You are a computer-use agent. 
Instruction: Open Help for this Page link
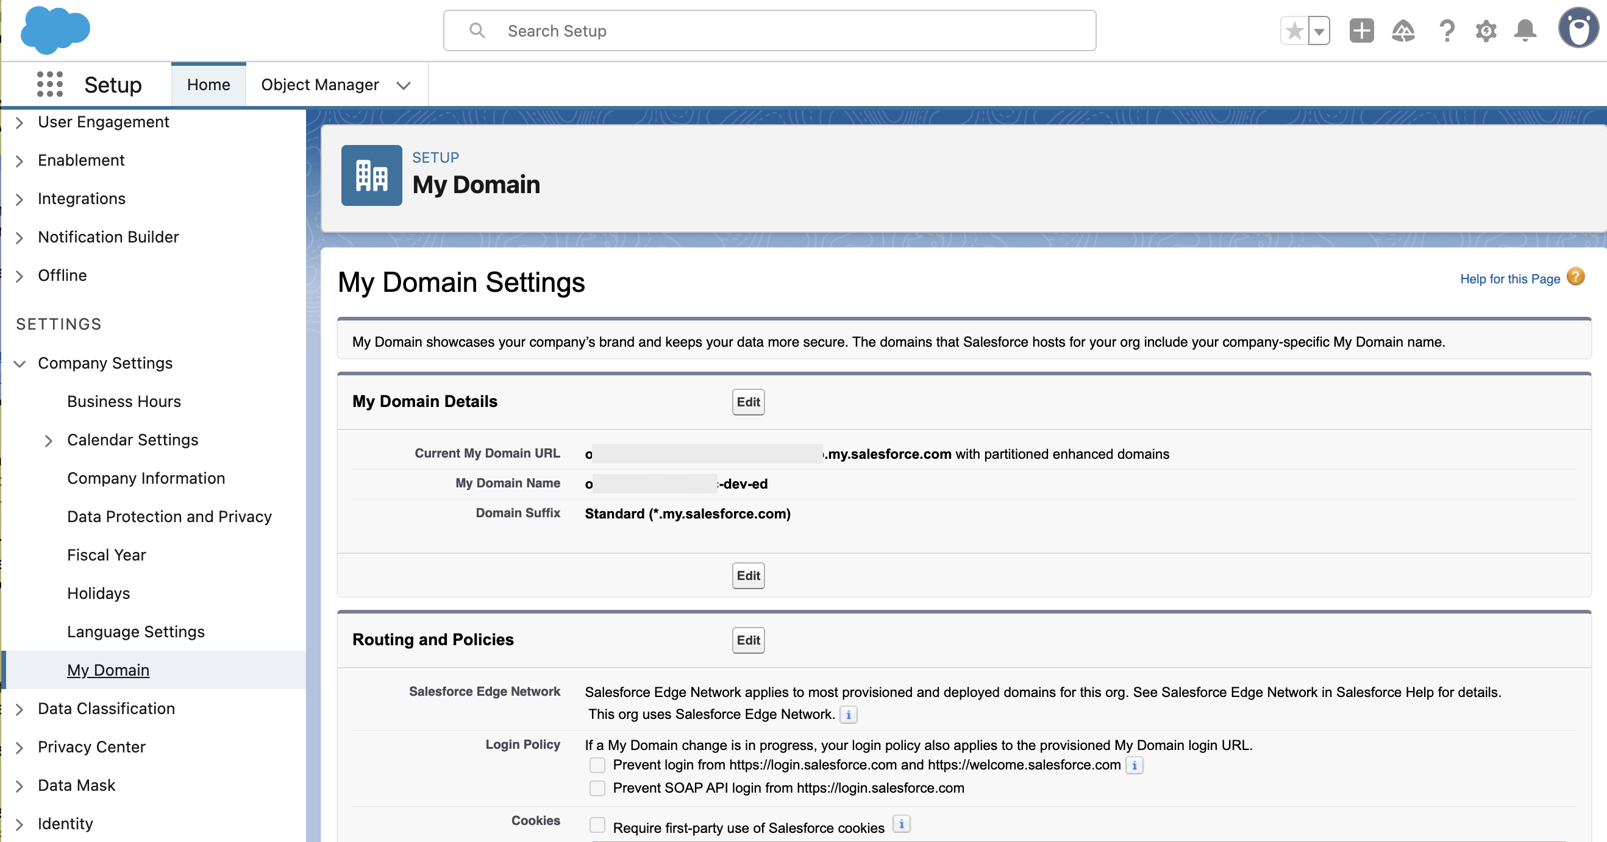(x=1509, y=278)
